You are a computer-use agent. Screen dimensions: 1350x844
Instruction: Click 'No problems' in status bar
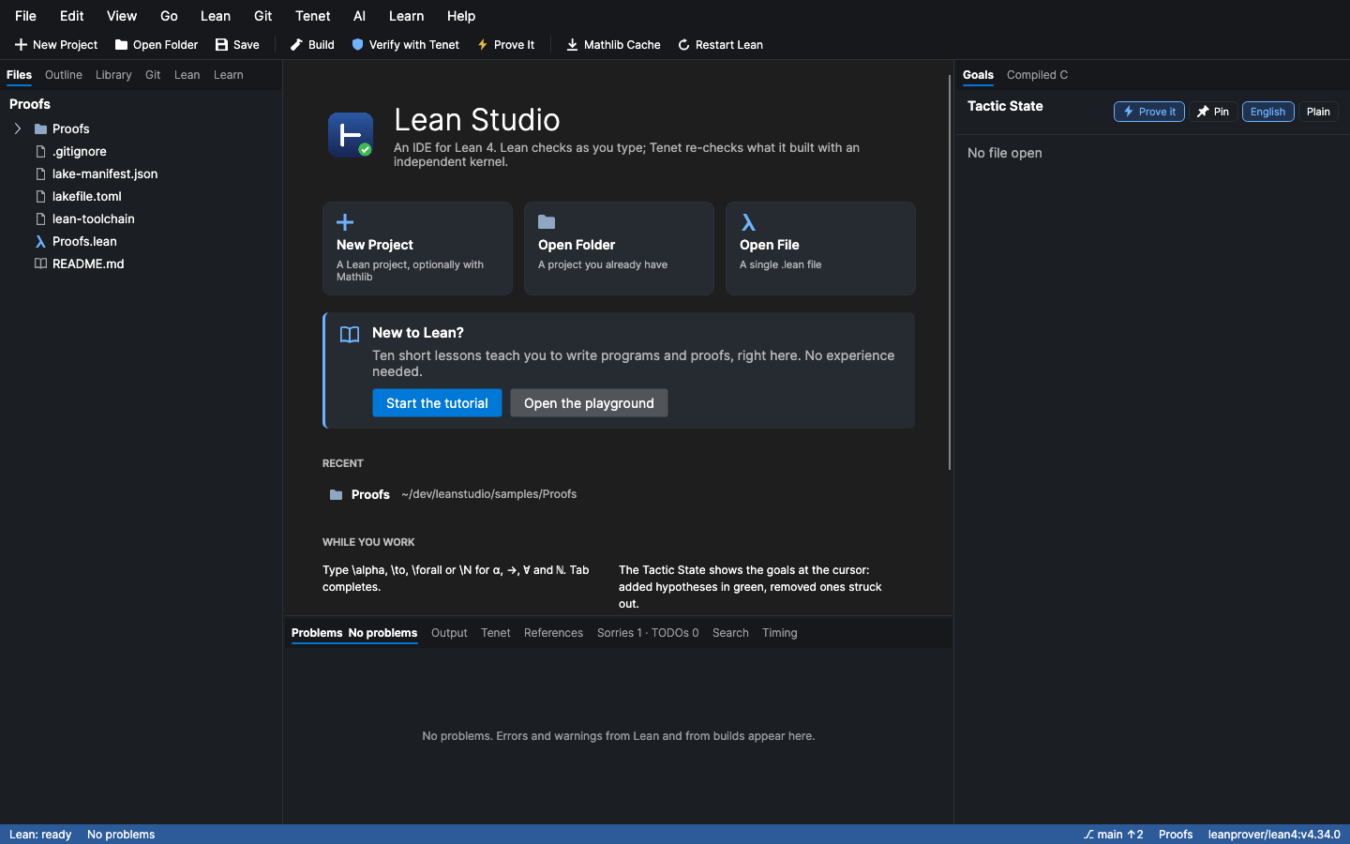(x=121, y=835)
